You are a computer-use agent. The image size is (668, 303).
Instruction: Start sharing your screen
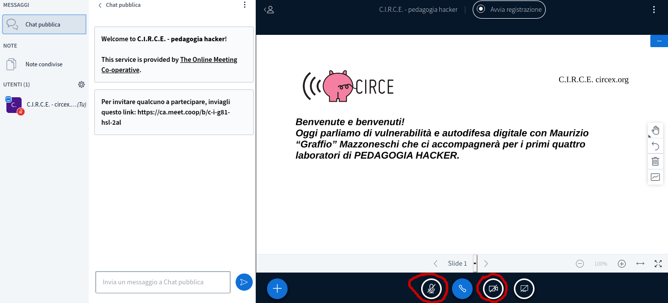coord(524,289)
